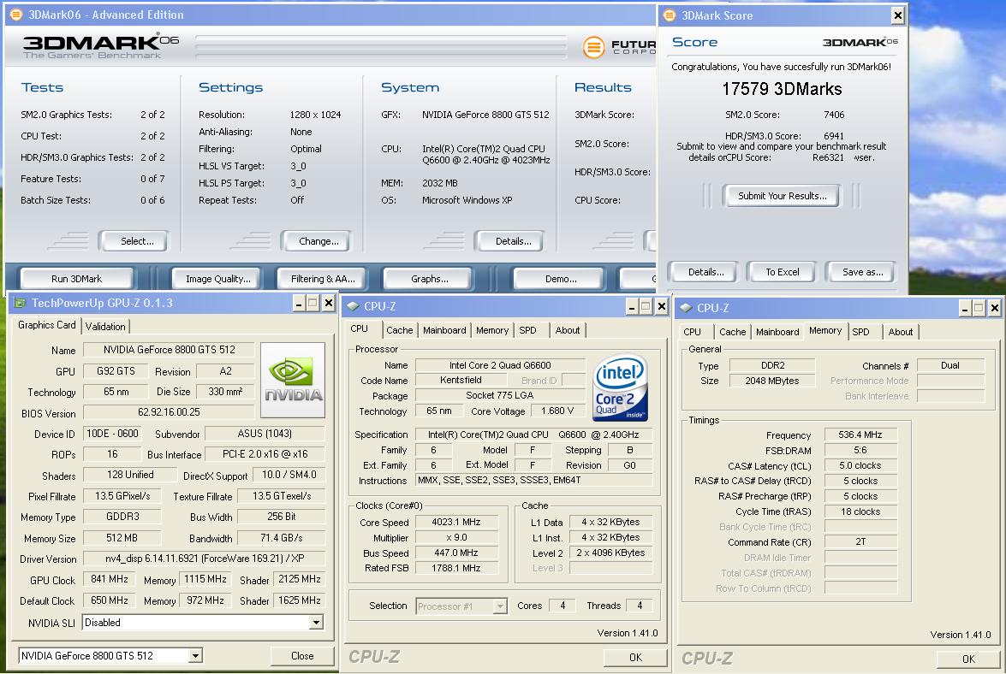Minimize the GPU-Z window
The width and height of the screenshot is (1006, 674).
pos(298,303)
